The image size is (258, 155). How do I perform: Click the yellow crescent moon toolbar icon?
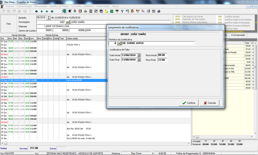click(106, 11)
